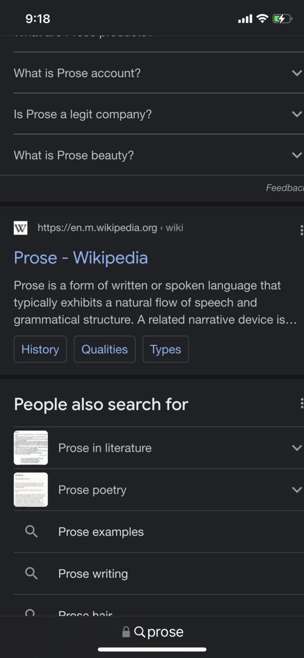
Task: Expand the Prose in literature chevron
Action: coord(297,448)
